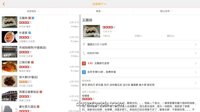Click the 邹大鲜 dish thumbnail

[x=9, y=81]
